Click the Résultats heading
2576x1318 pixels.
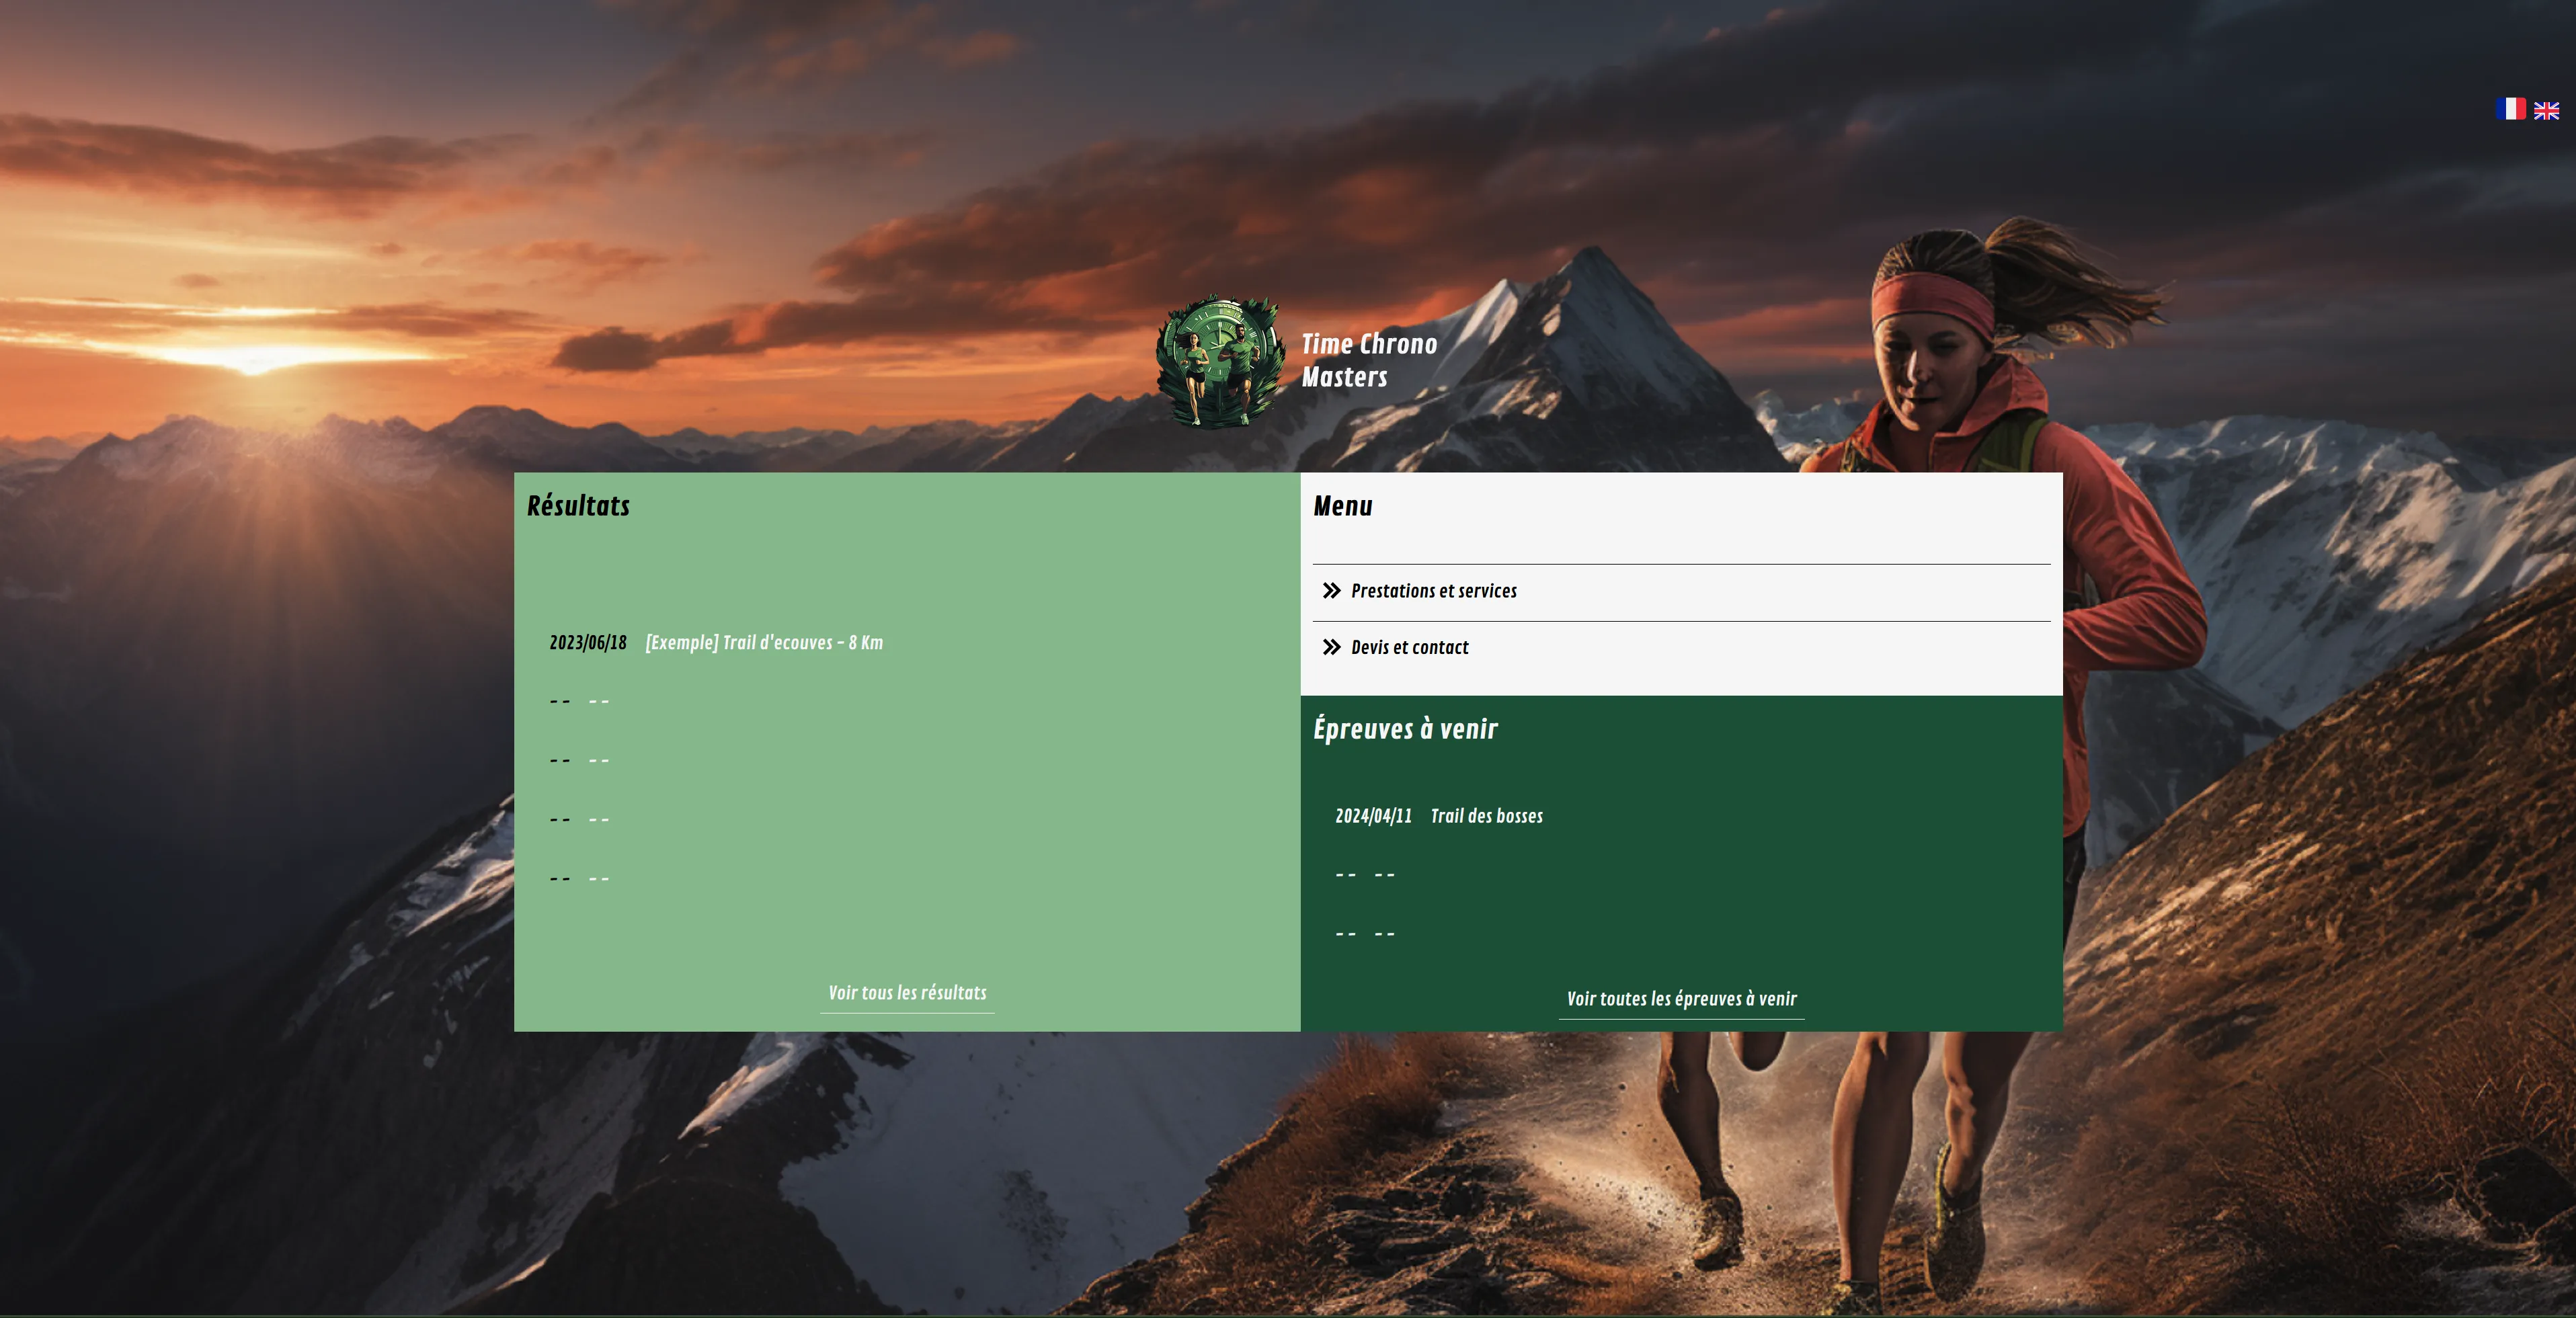coord(578,506)
